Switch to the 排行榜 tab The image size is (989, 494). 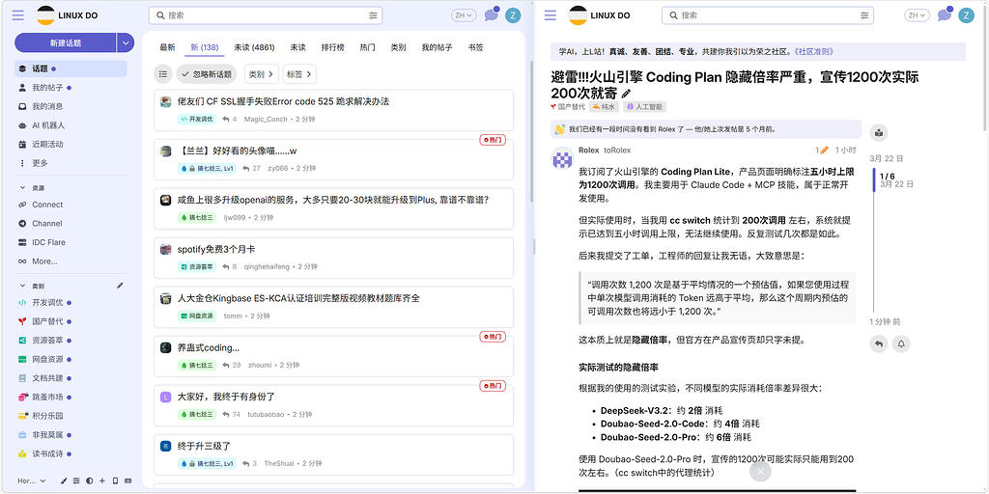pos(332,47)
